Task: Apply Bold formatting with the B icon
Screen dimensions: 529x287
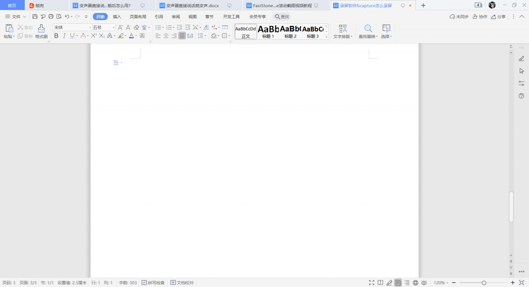Action: [56, 36]
